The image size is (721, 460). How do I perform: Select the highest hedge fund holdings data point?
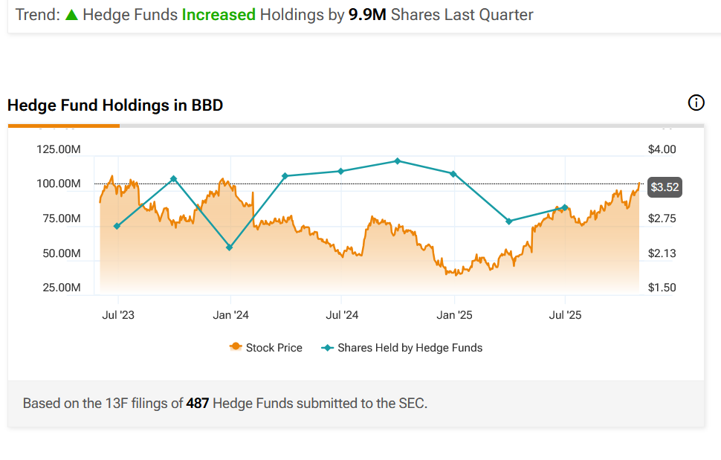click(398, 161)
